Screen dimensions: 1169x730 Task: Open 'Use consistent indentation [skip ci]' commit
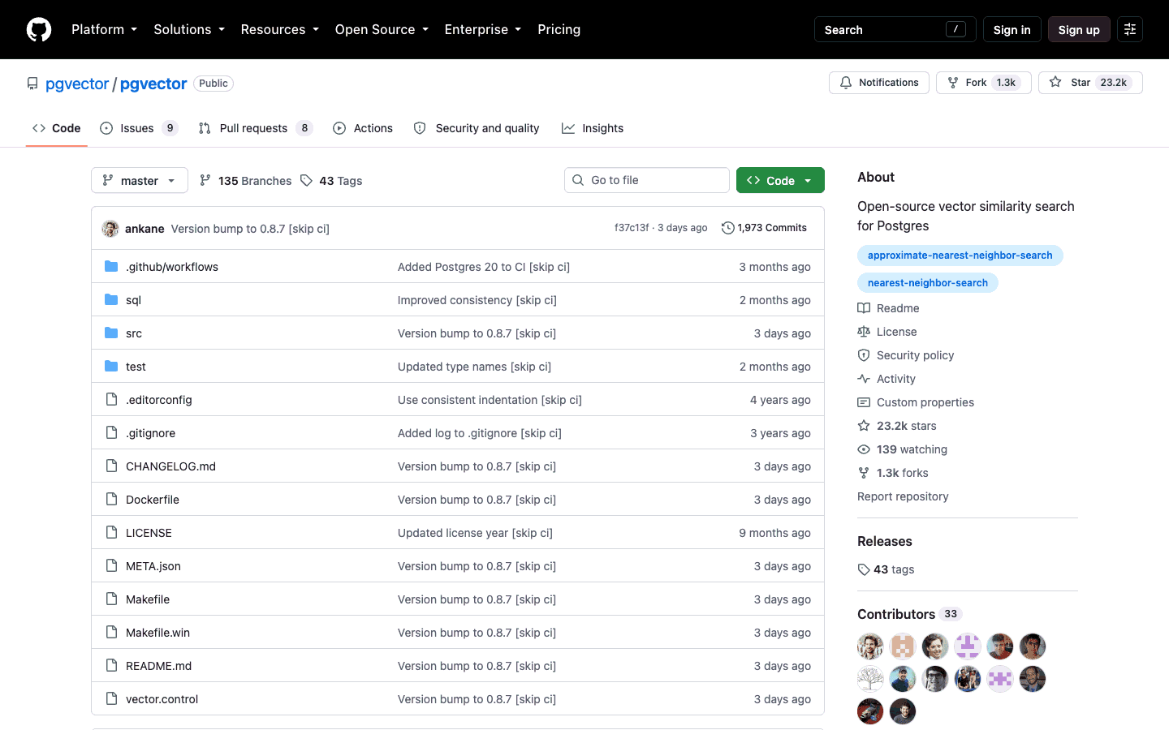[x=490, y=400]
